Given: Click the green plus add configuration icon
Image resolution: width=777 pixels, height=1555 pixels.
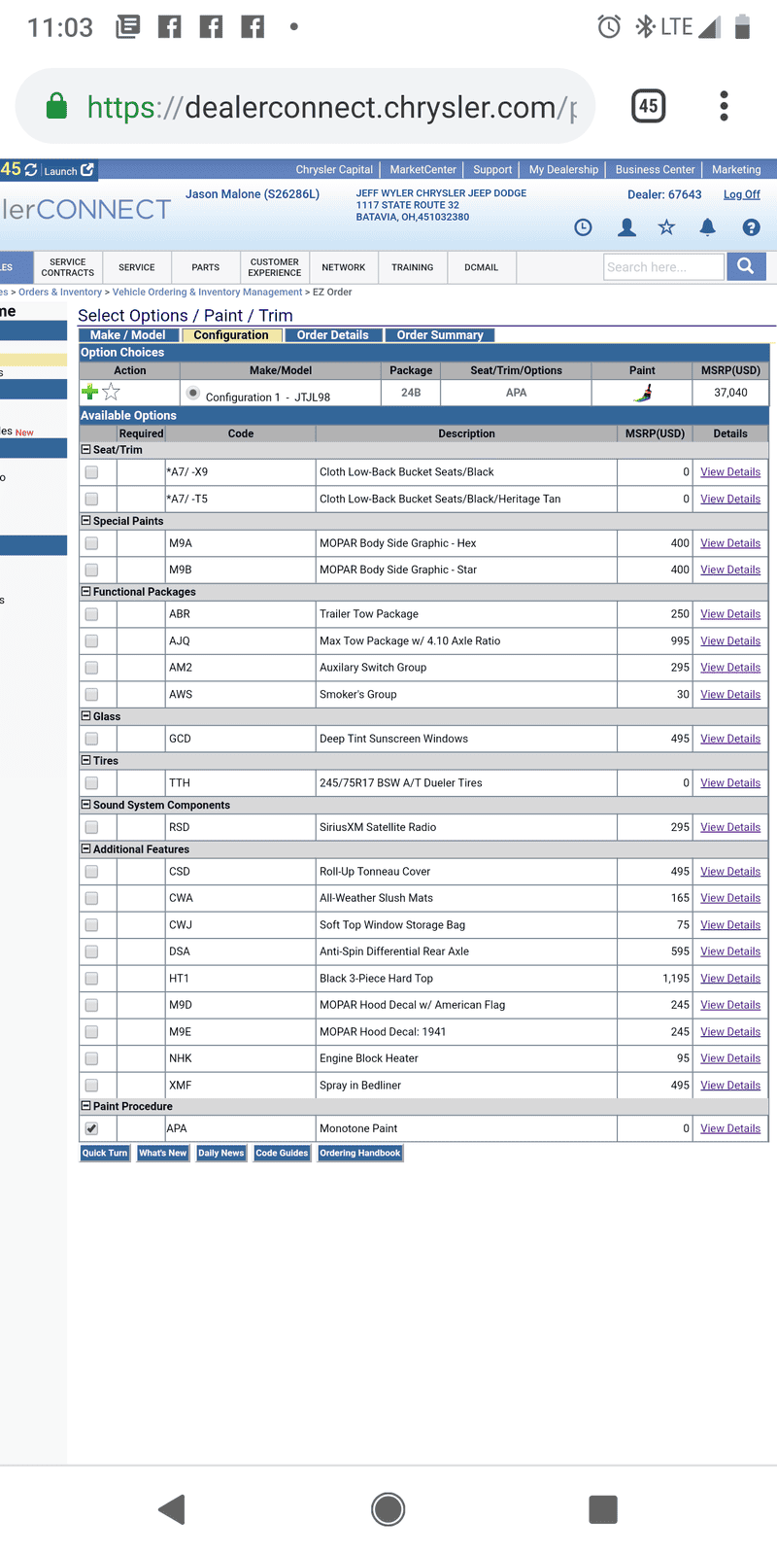Looking at the screenshot, I should [89, 392].
